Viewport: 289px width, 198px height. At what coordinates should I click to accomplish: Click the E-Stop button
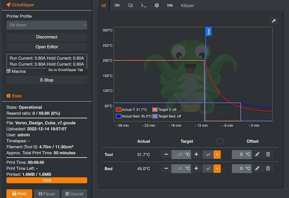pyautogui.click(x=47, y=80)
